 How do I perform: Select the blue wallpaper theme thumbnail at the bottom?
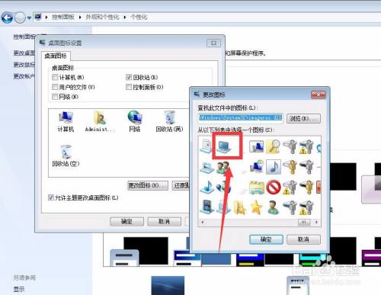click(x=168, y=285)
